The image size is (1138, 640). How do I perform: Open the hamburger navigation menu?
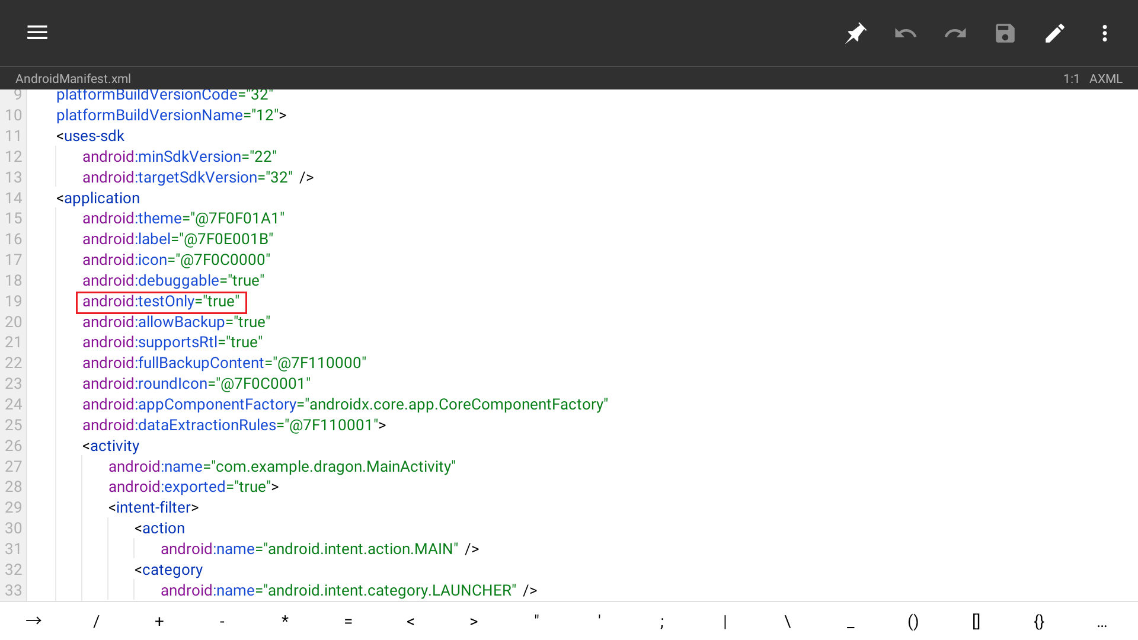tap(37, 33)
